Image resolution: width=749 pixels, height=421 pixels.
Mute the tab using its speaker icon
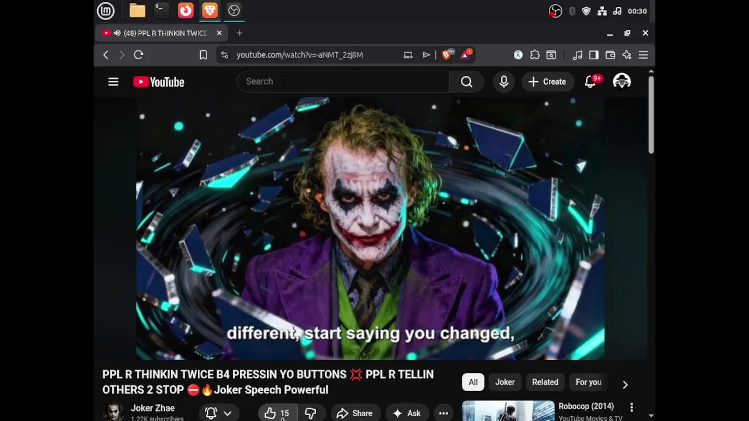(x=117, y=33)
